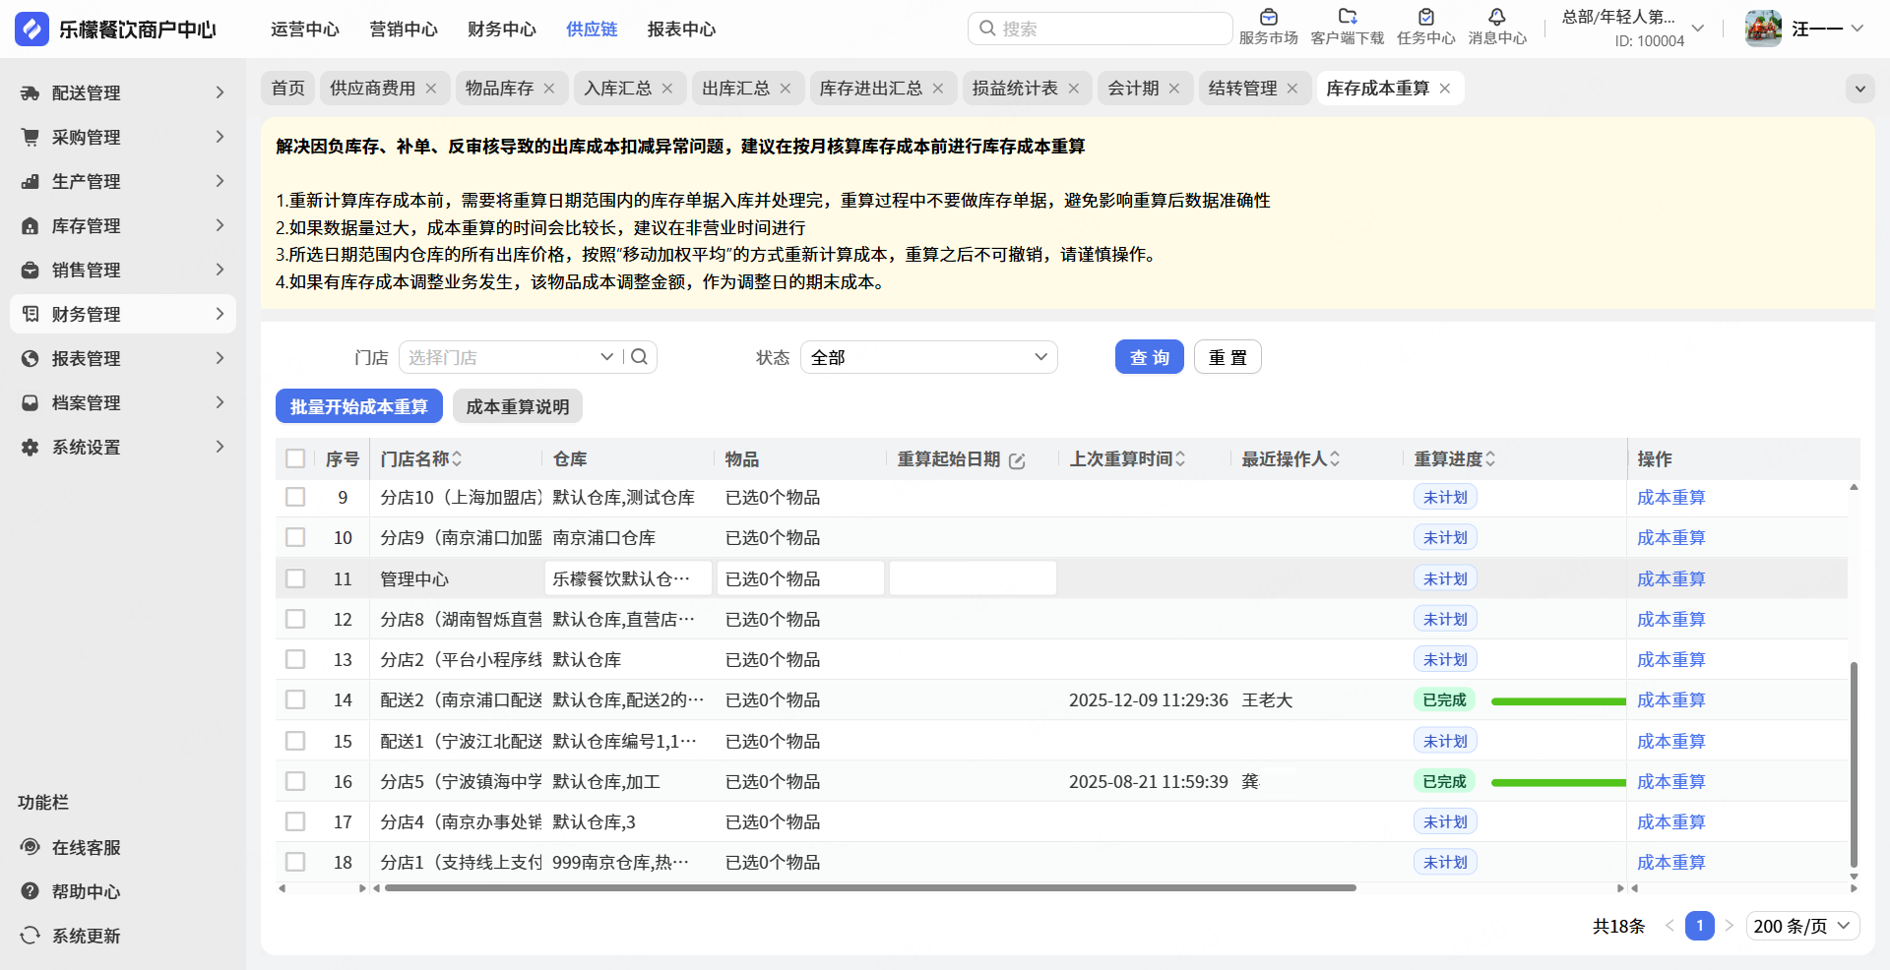This screenshot has width=1890, height=970.
Task: Click the user avatar picture
Action: [x=1763, y=29]
